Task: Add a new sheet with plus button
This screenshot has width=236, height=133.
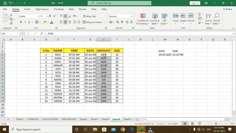Action: click(x=137, y=119)
